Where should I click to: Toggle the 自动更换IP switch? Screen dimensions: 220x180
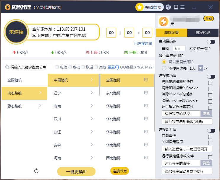211,42
